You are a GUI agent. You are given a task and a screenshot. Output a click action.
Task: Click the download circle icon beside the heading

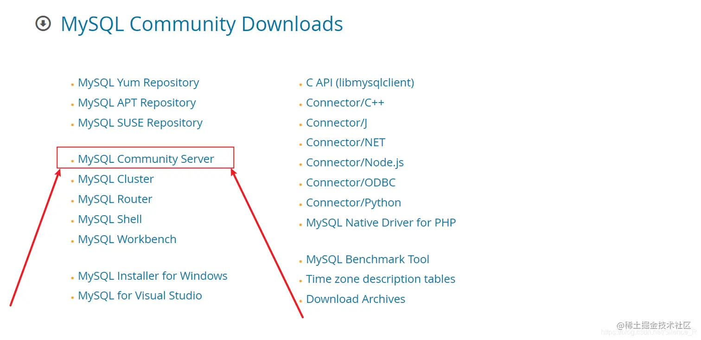coord(43,24)
